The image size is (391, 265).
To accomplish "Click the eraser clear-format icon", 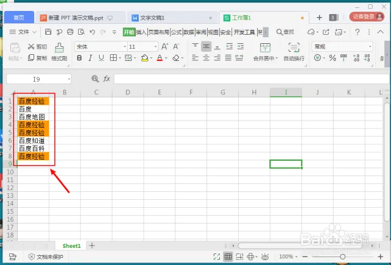I will coord(176,58).
